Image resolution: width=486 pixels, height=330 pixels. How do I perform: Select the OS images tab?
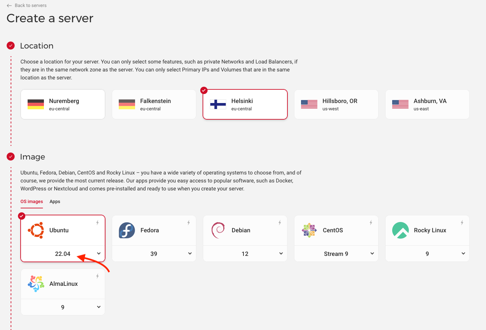[32, 202]
